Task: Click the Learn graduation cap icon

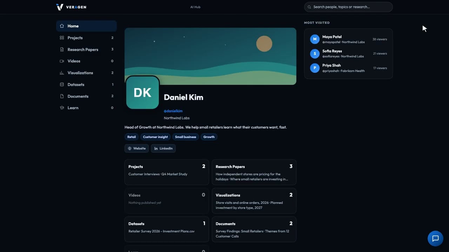Action: pos(62,108)
